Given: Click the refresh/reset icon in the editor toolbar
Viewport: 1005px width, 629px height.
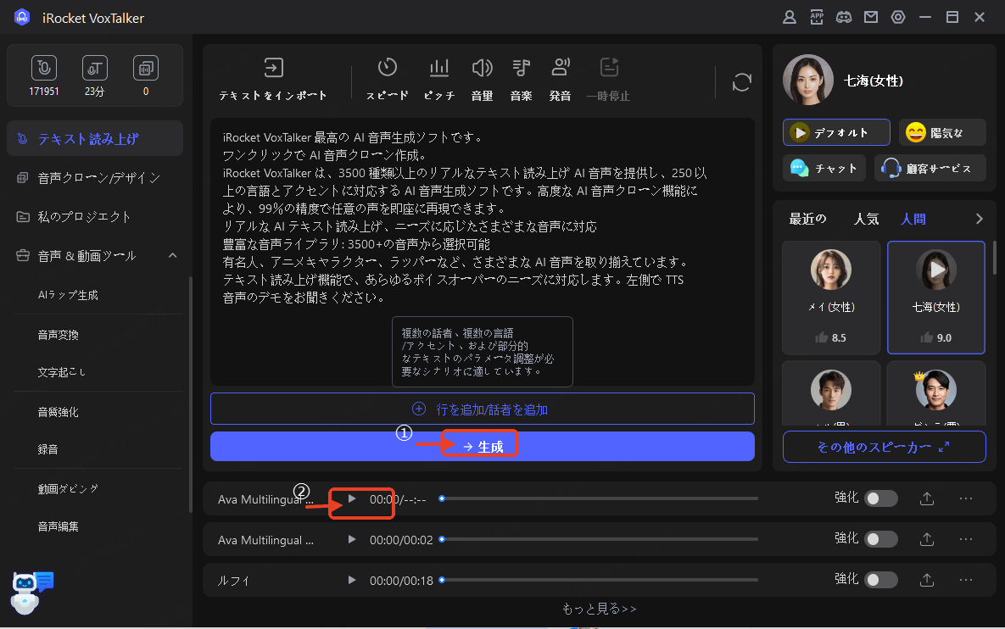Looking at the screenshot, I should [x=741, y=82].
